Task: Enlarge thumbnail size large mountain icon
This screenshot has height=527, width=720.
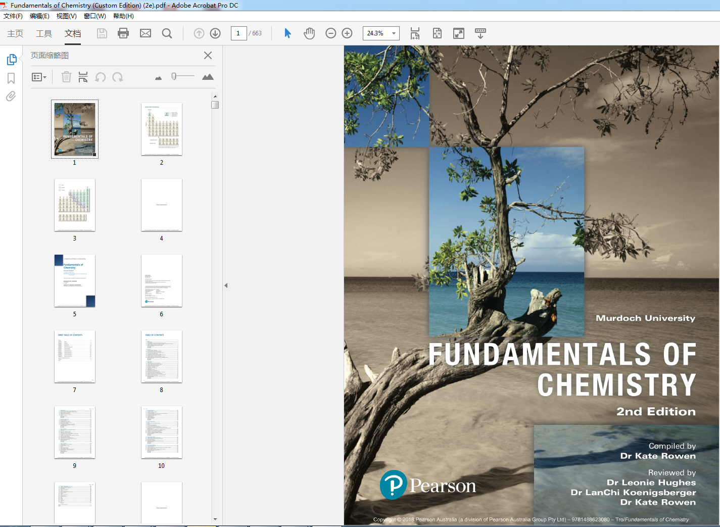Action: coord(208,77)
